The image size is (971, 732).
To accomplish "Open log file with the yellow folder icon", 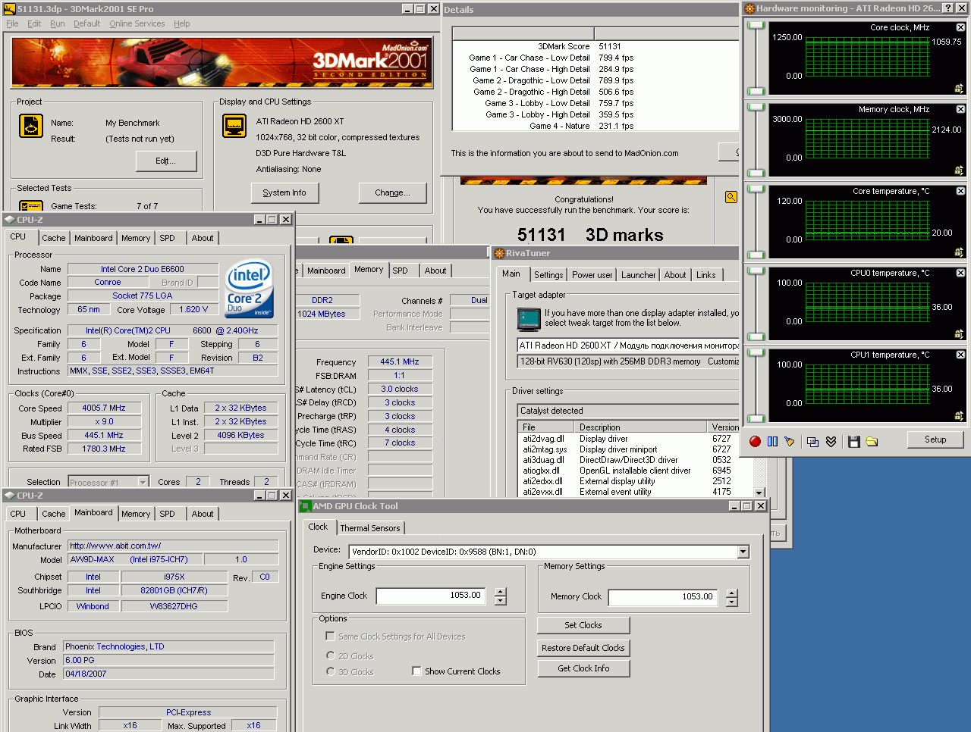I will pos(872,441).
